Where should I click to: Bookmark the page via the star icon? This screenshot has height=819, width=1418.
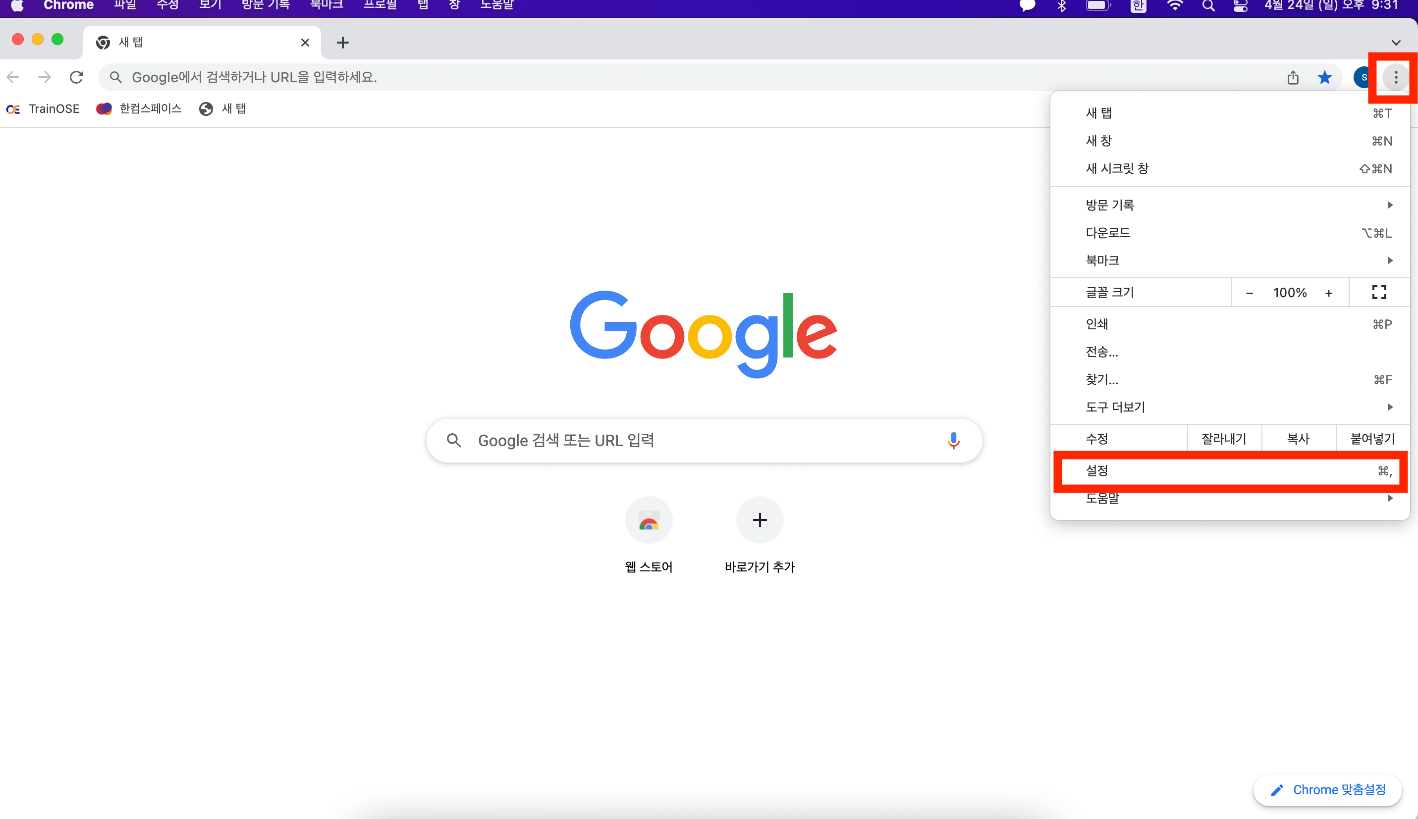click(x=1324, y=77)
